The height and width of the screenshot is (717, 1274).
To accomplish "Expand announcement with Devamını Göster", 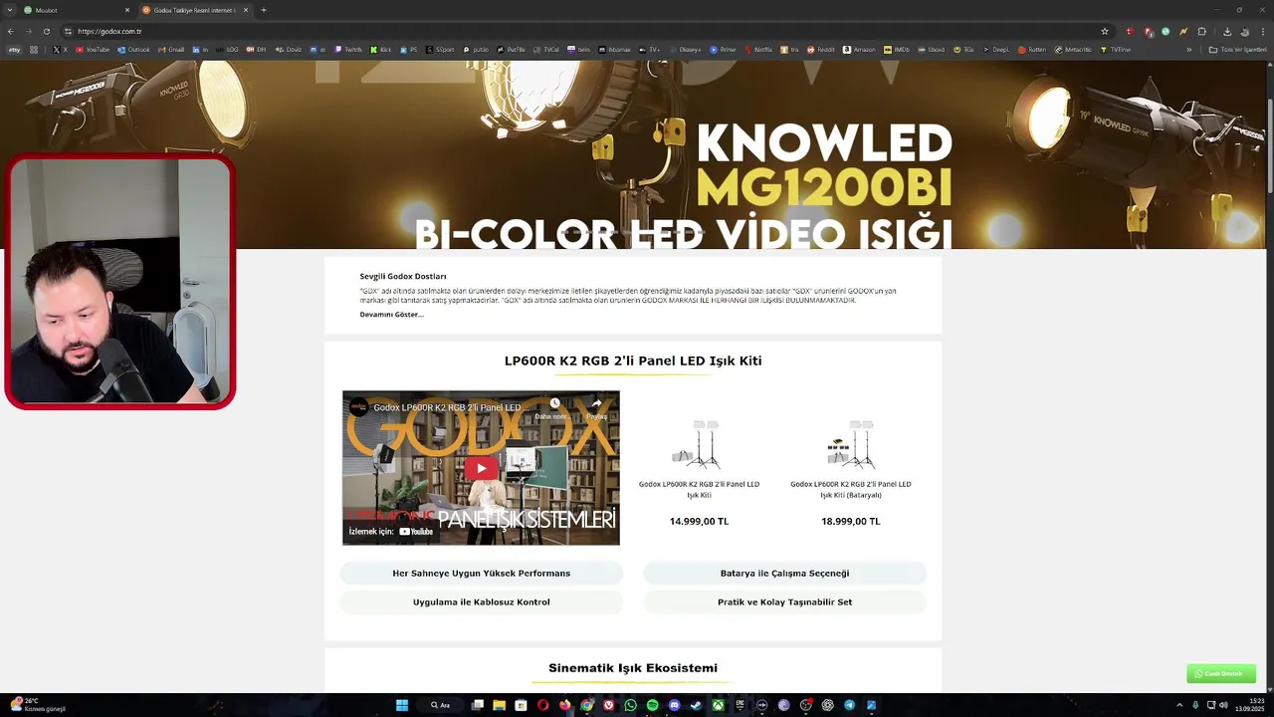I will [391, 315].
